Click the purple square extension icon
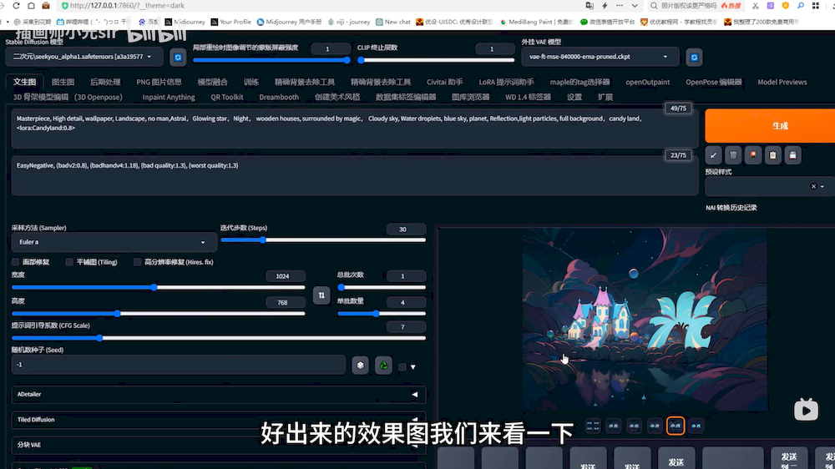This screenshot has width=835, height=469. (x=771, y=5)
